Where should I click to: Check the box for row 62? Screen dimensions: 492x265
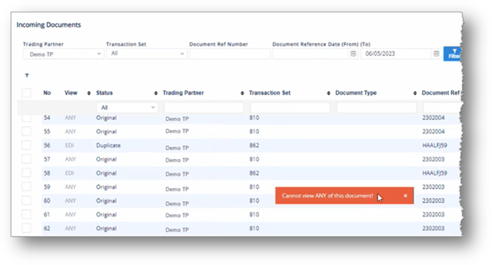coord(26,228)
